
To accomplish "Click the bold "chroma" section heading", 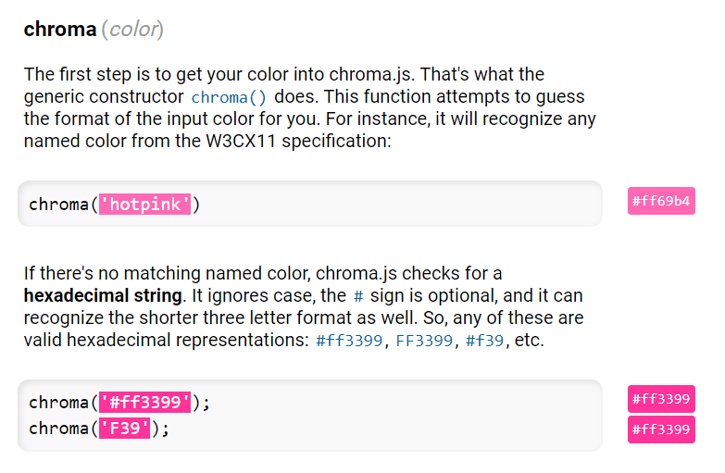I will click(x=60, y=30).
